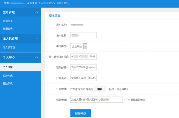Click the 统一社会信用代码 input field

(x=83, y=57)
